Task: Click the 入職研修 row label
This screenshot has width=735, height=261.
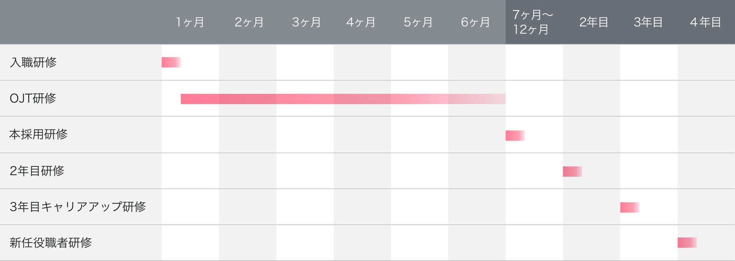Action: tap(33, 62)
